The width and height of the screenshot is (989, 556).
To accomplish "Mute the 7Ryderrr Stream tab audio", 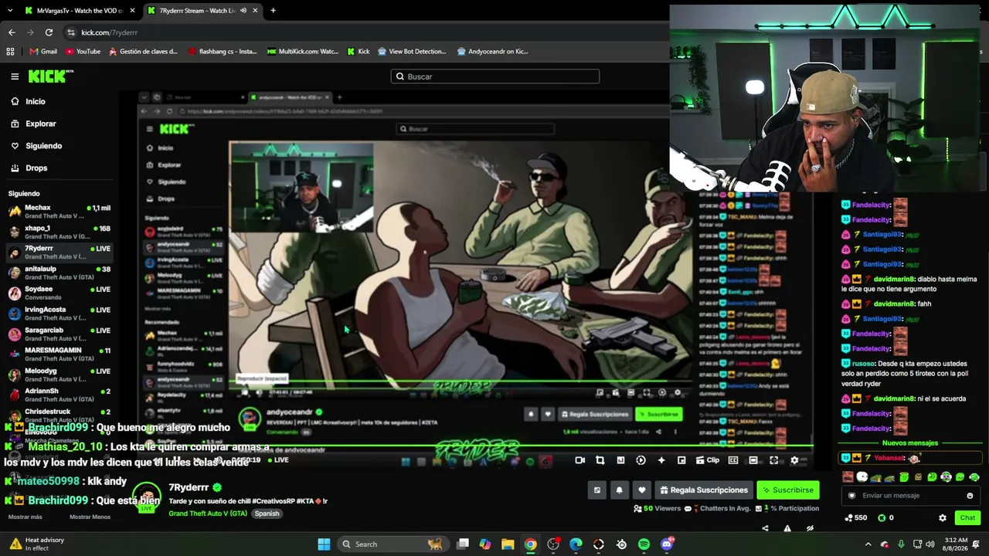I will point(243,11).
